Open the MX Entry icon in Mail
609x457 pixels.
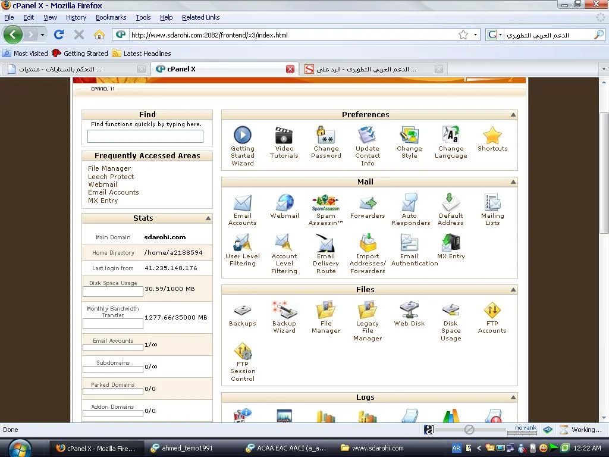pyautogui.click(x=451, y=243)
